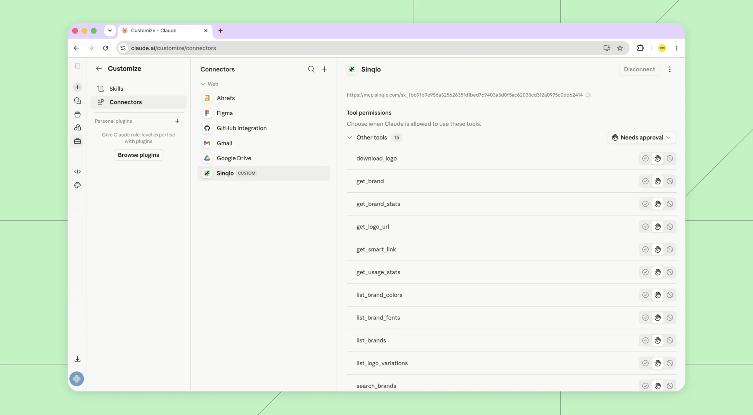Open the Needs approval dropdown

[x=642, y=138]
